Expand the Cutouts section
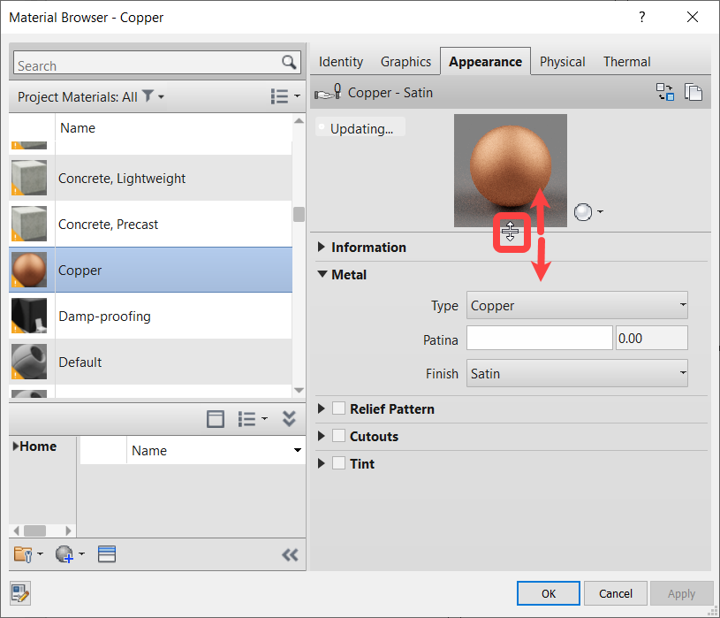 click(322, 436)
